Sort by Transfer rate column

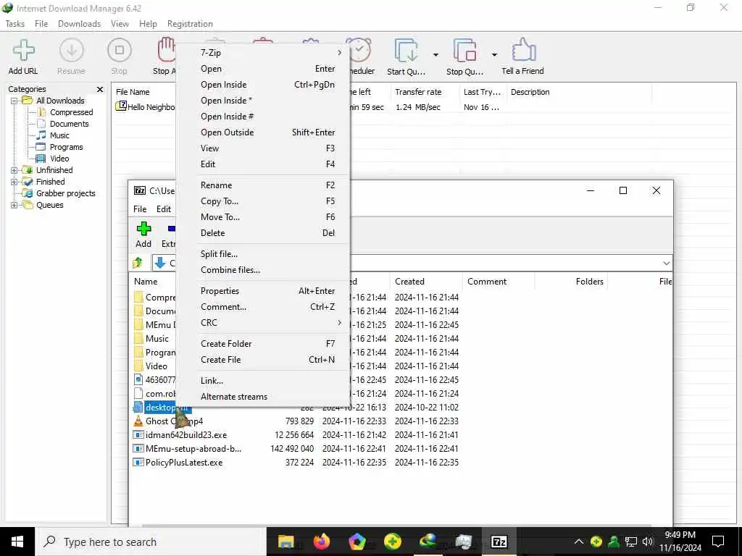click(x=425, y=92)
